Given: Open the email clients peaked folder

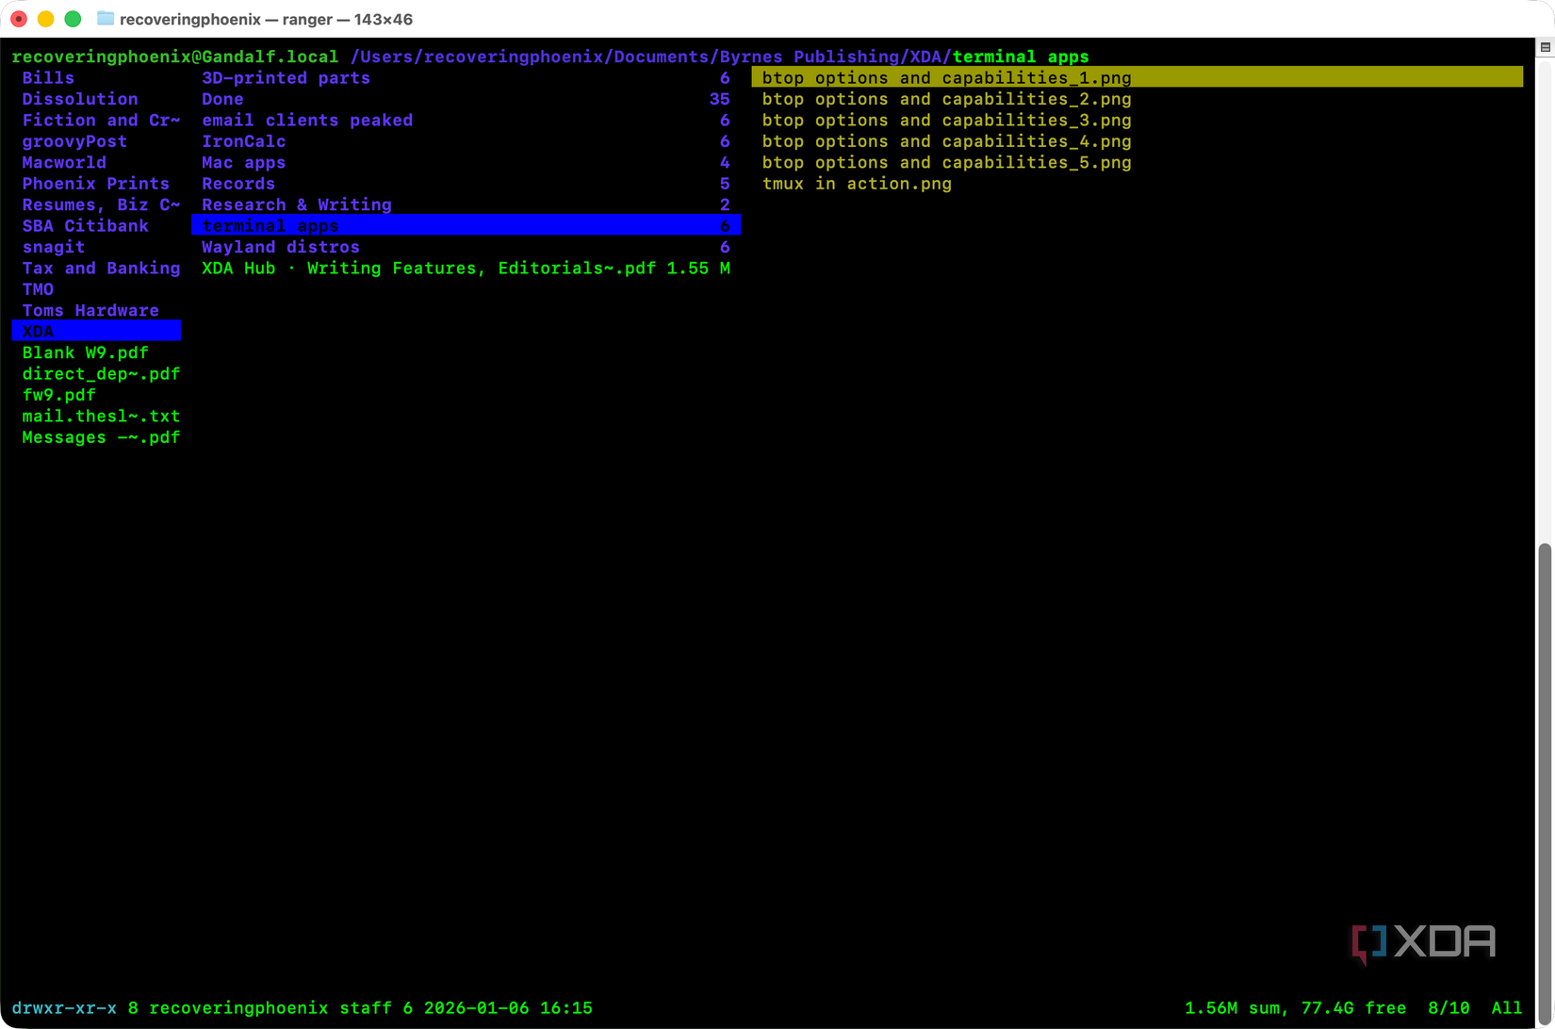Looking at the screenshot, I should point(466,121).
